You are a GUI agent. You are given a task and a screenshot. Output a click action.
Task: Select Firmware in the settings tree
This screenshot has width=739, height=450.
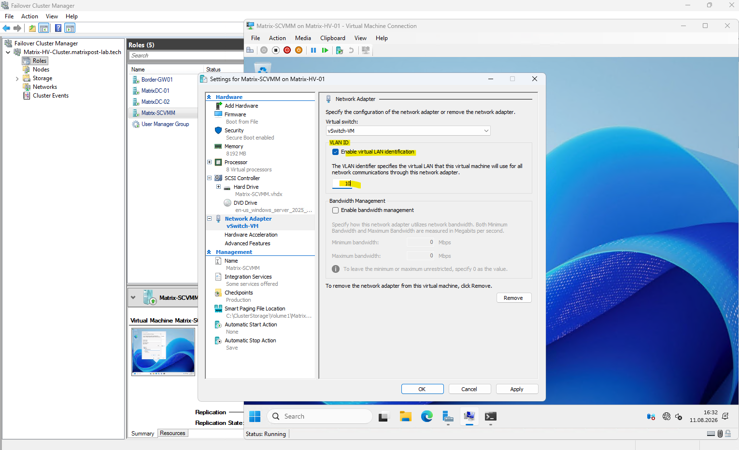(x=235, y=114)
